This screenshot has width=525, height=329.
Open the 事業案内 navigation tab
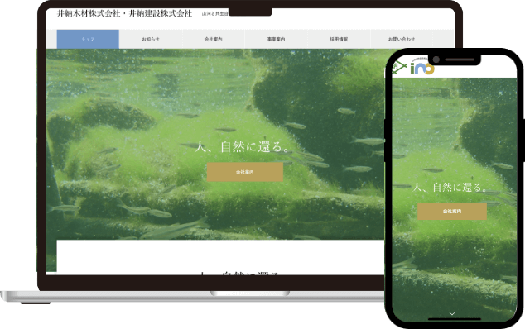tap(277, 39)
